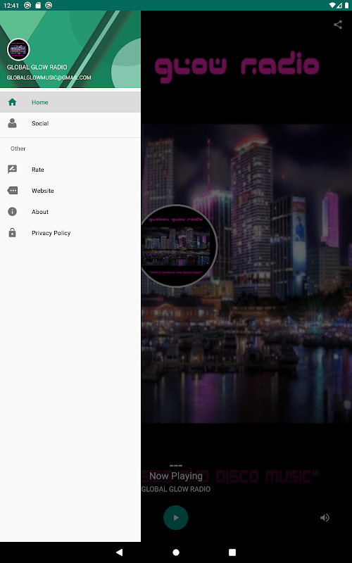Click the Website tag icon

12,191
